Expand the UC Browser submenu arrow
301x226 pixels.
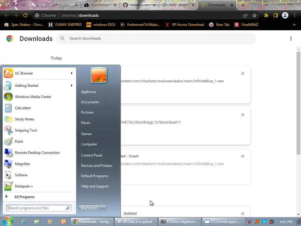pos(72,73)
